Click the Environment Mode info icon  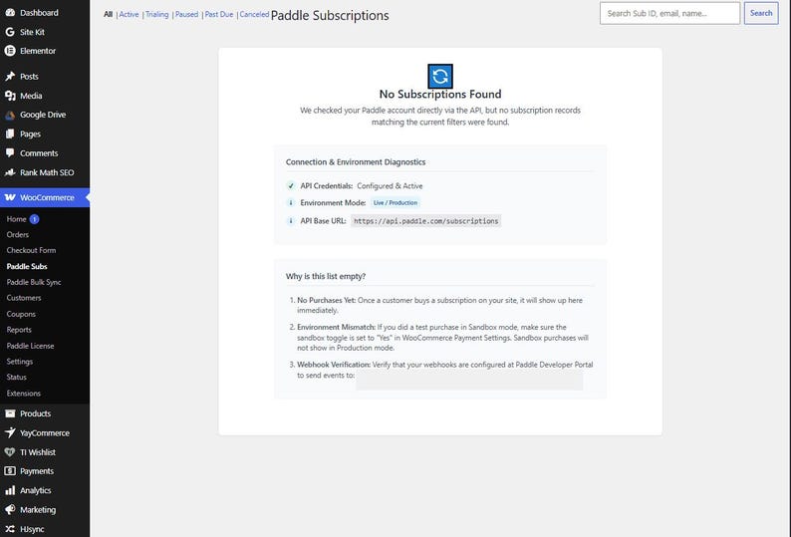point(291,202)
